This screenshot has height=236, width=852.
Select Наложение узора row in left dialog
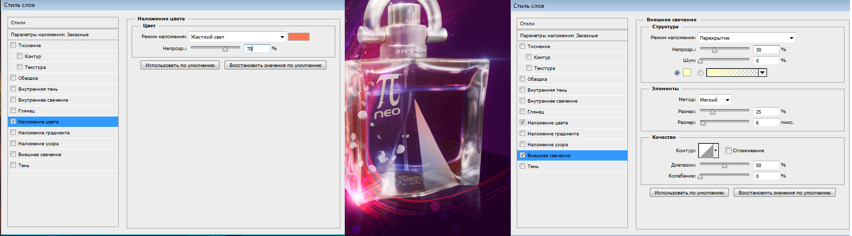[63, 143]
